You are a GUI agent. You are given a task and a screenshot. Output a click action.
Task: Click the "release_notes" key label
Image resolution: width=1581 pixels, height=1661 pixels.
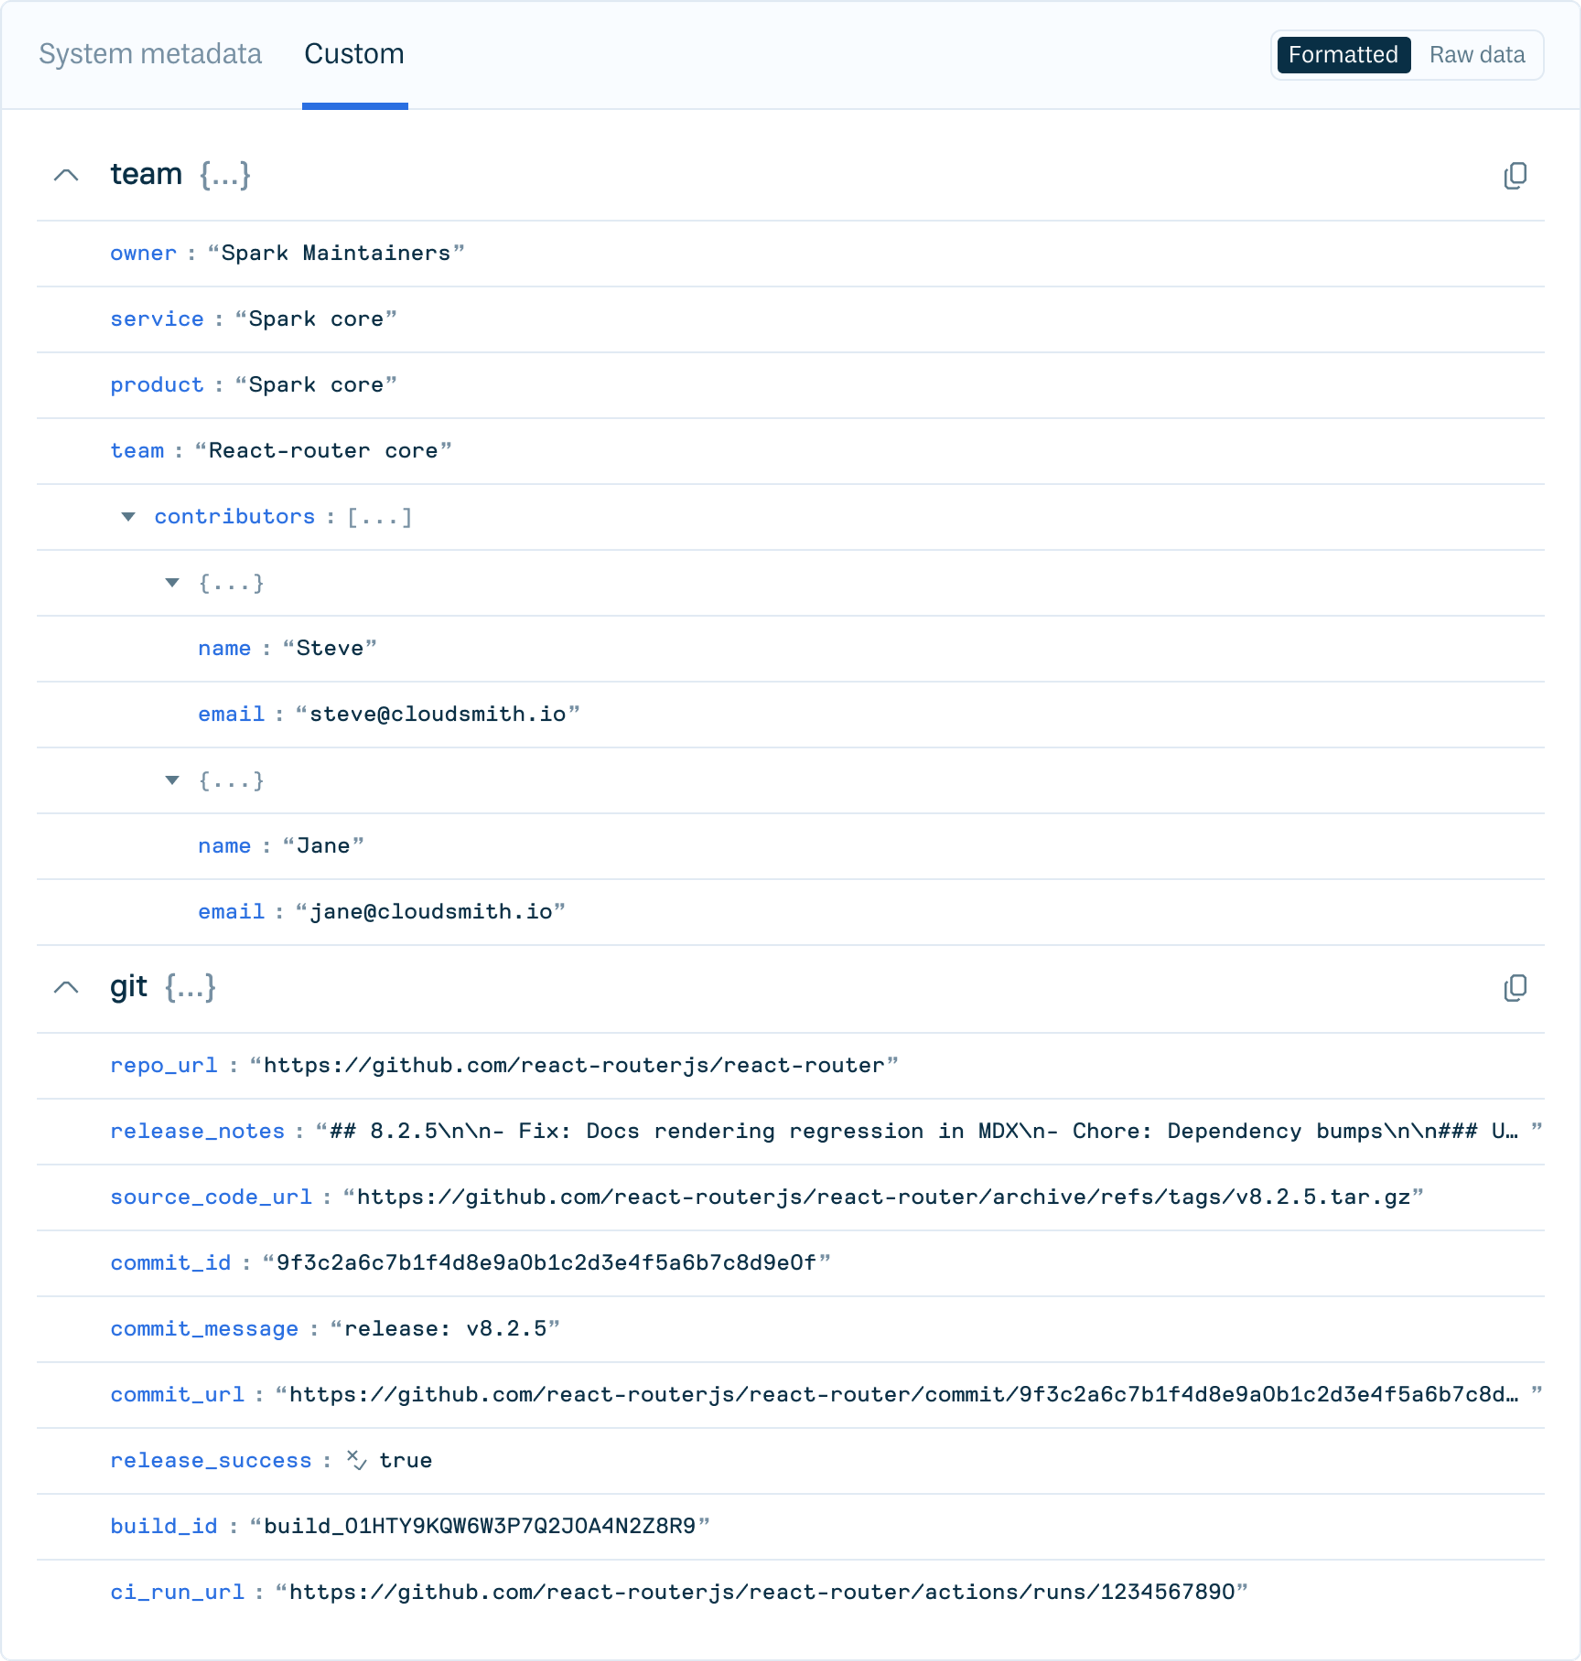click(197, 1131)
